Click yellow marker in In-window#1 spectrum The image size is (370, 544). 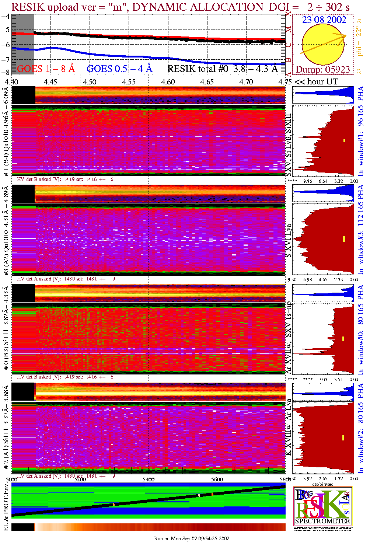pyautogui.click(x=344, y=140)
